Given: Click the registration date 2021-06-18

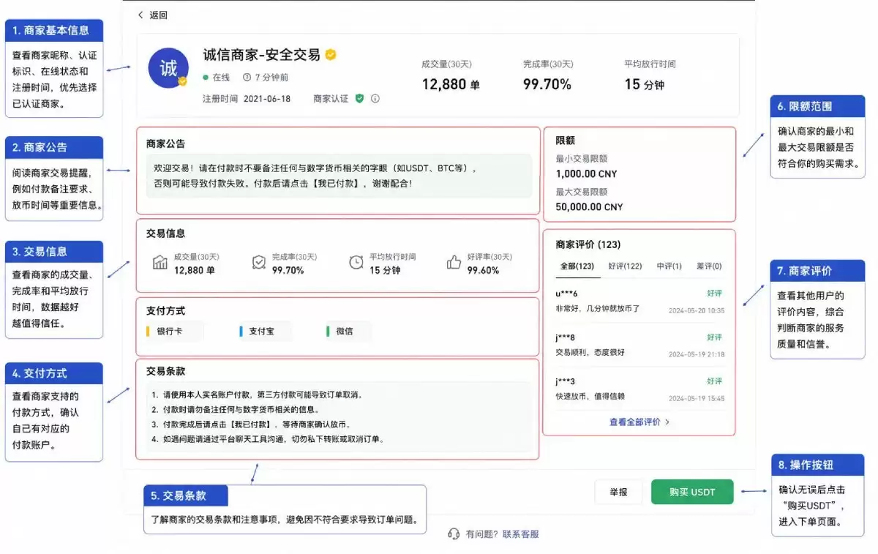Looking at the screenshot, I should tap(266, 98).
